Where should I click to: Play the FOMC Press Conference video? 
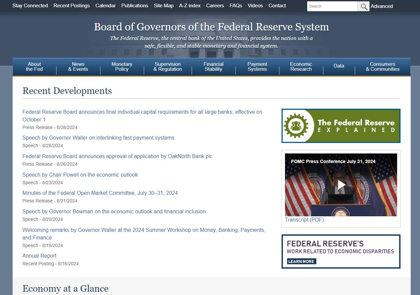341,185
